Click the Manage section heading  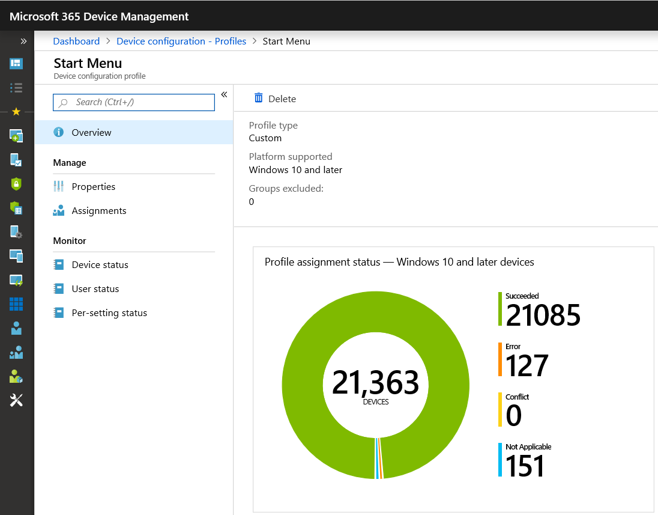point(70,163)
